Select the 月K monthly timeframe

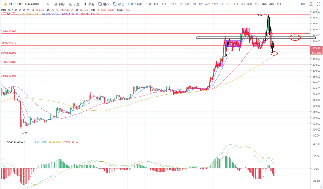click(257, 4)
